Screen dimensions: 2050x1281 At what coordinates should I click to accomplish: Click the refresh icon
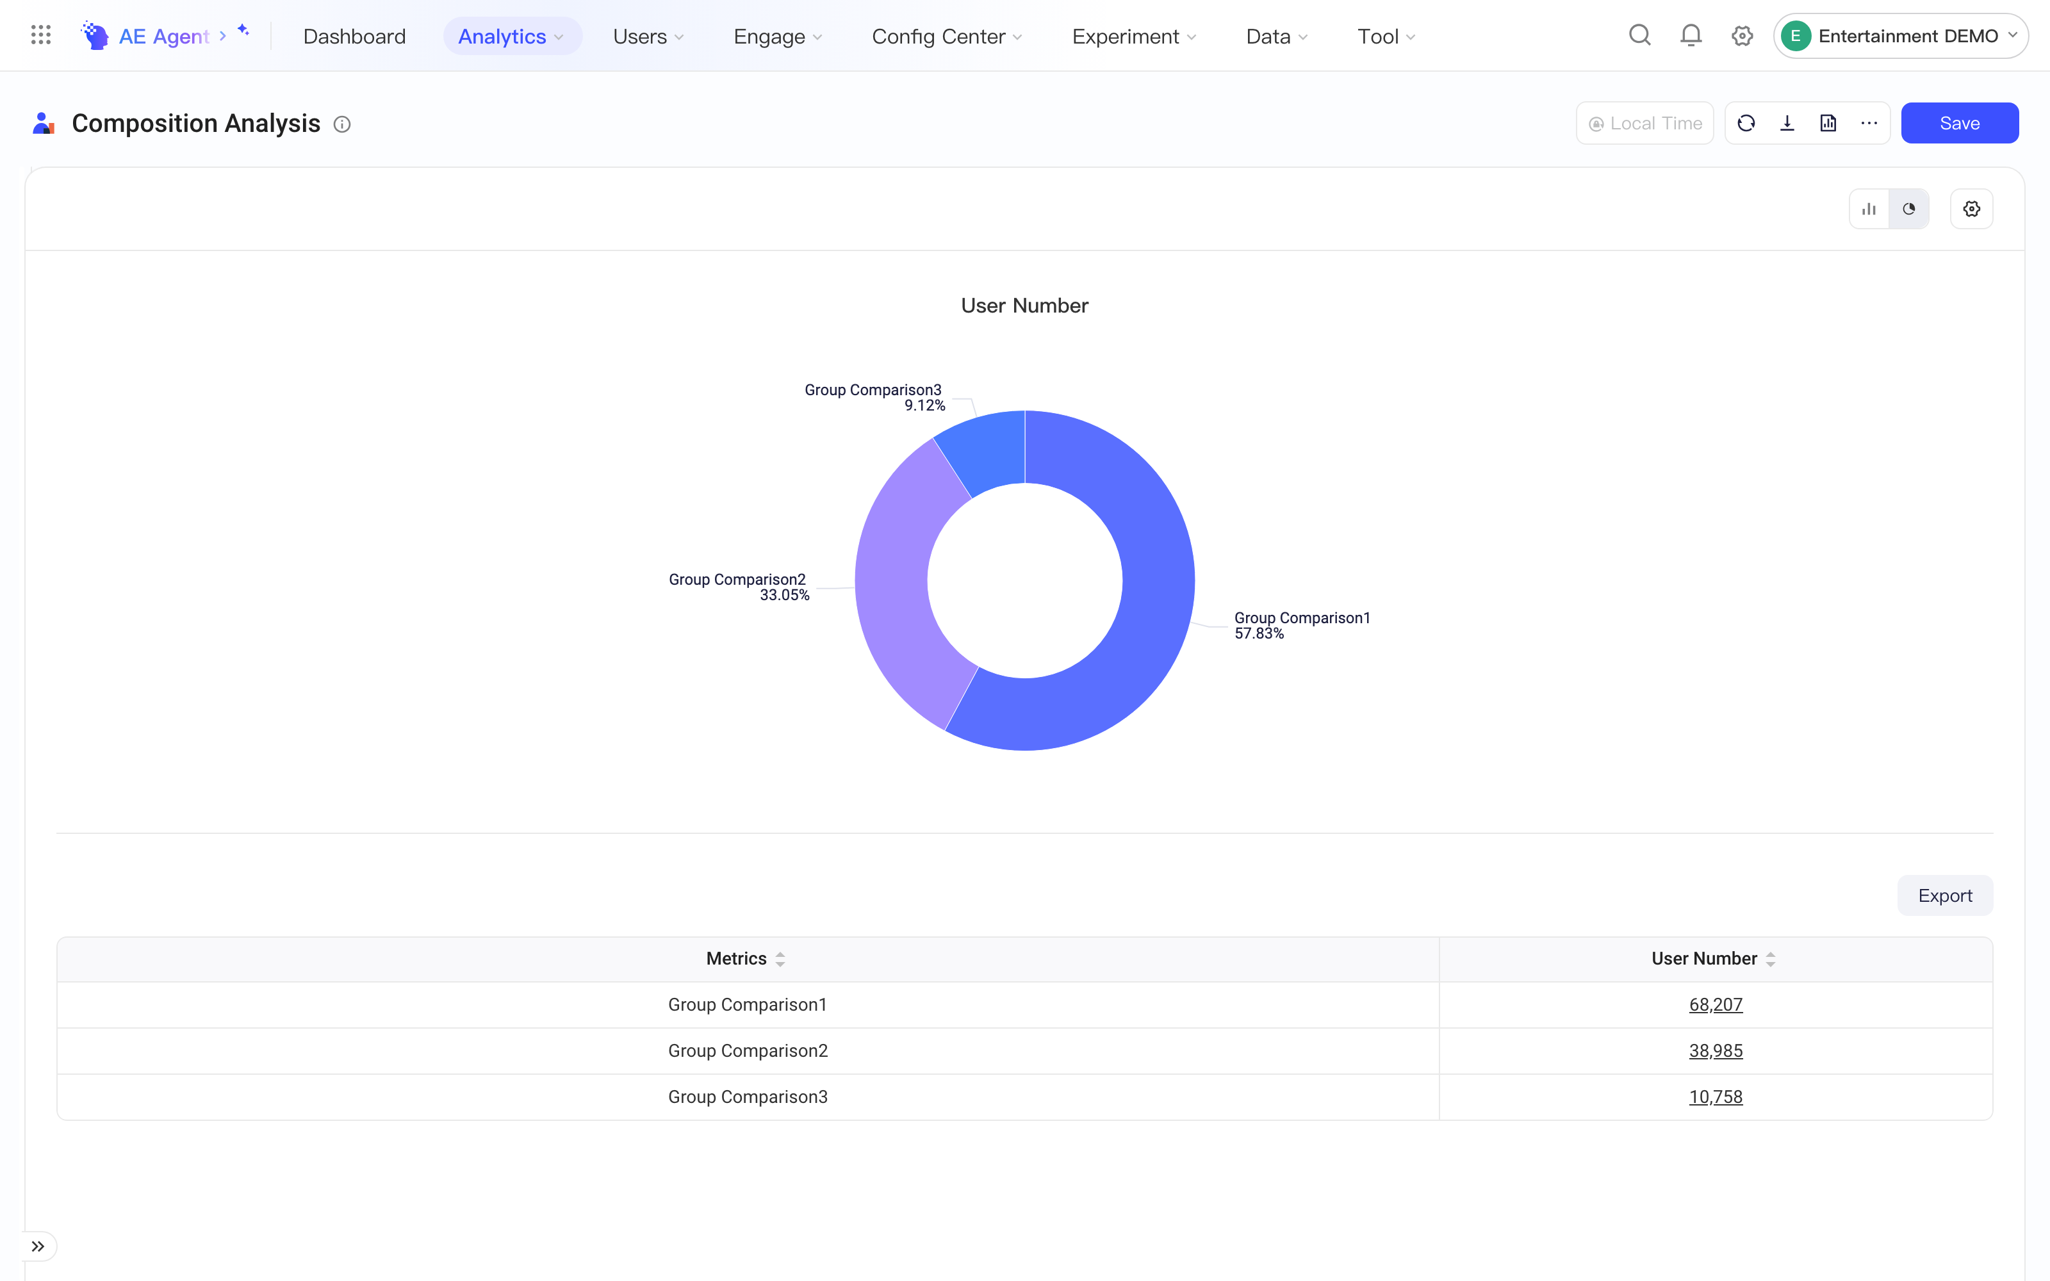pos(1746,123)
